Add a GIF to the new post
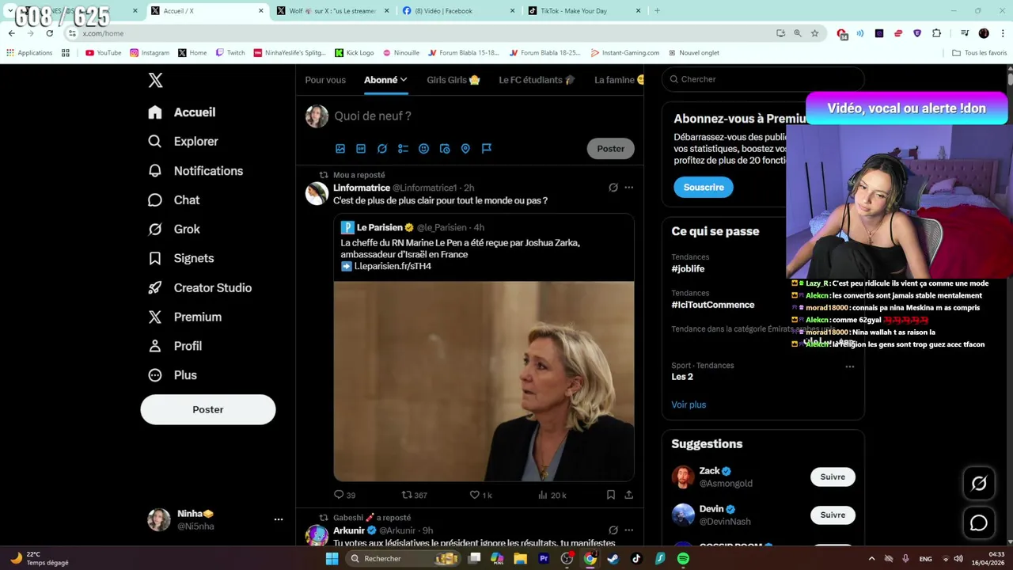Image resolution: width=1013 pixels, height=570 pixels. tap(361, 149)
